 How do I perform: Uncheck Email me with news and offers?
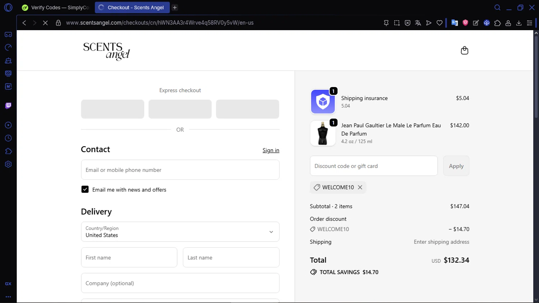(85, 189)
